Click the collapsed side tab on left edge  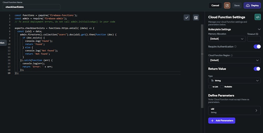point(3,43)
